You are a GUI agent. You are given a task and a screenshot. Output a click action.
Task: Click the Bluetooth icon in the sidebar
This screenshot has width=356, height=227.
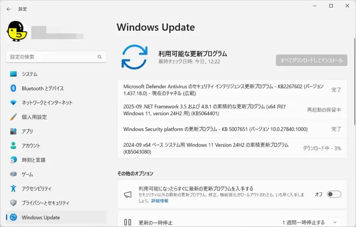13,88
